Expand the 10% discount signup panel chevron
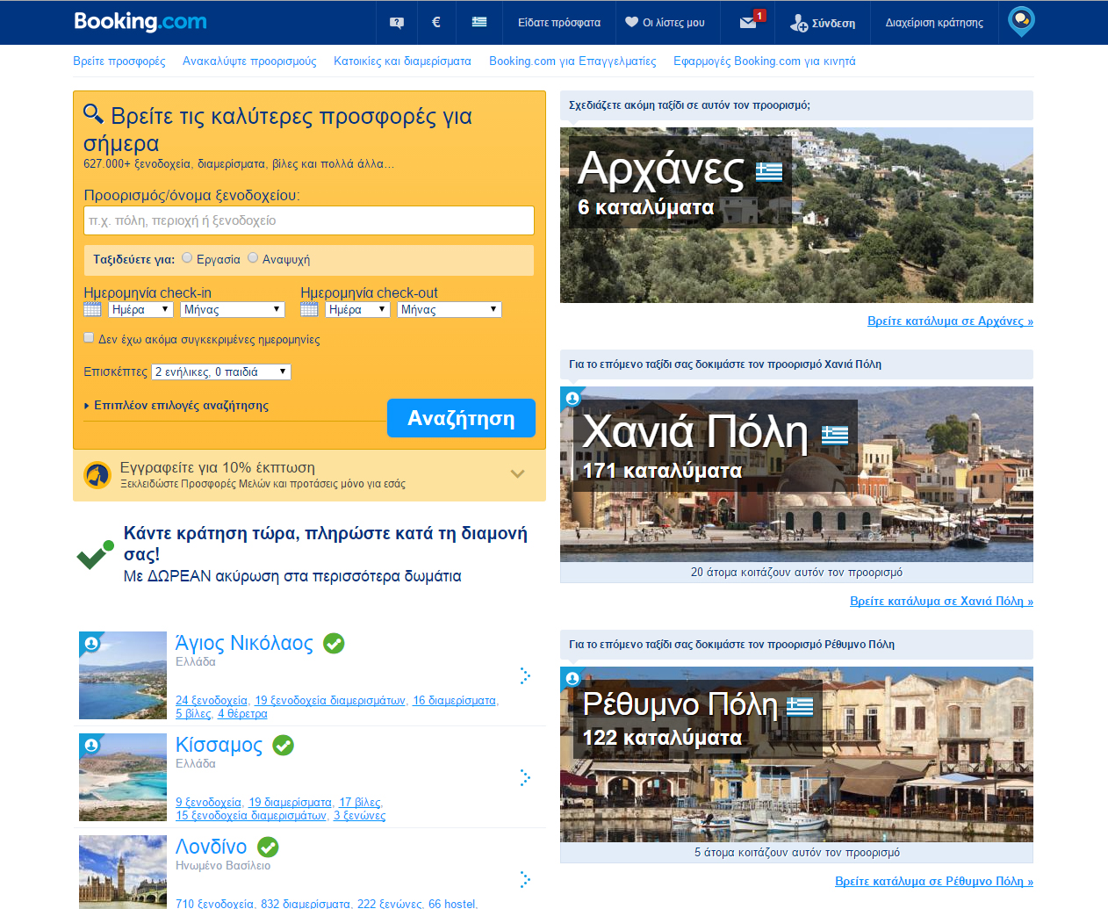1108x909 pixels. pos(517,473)
